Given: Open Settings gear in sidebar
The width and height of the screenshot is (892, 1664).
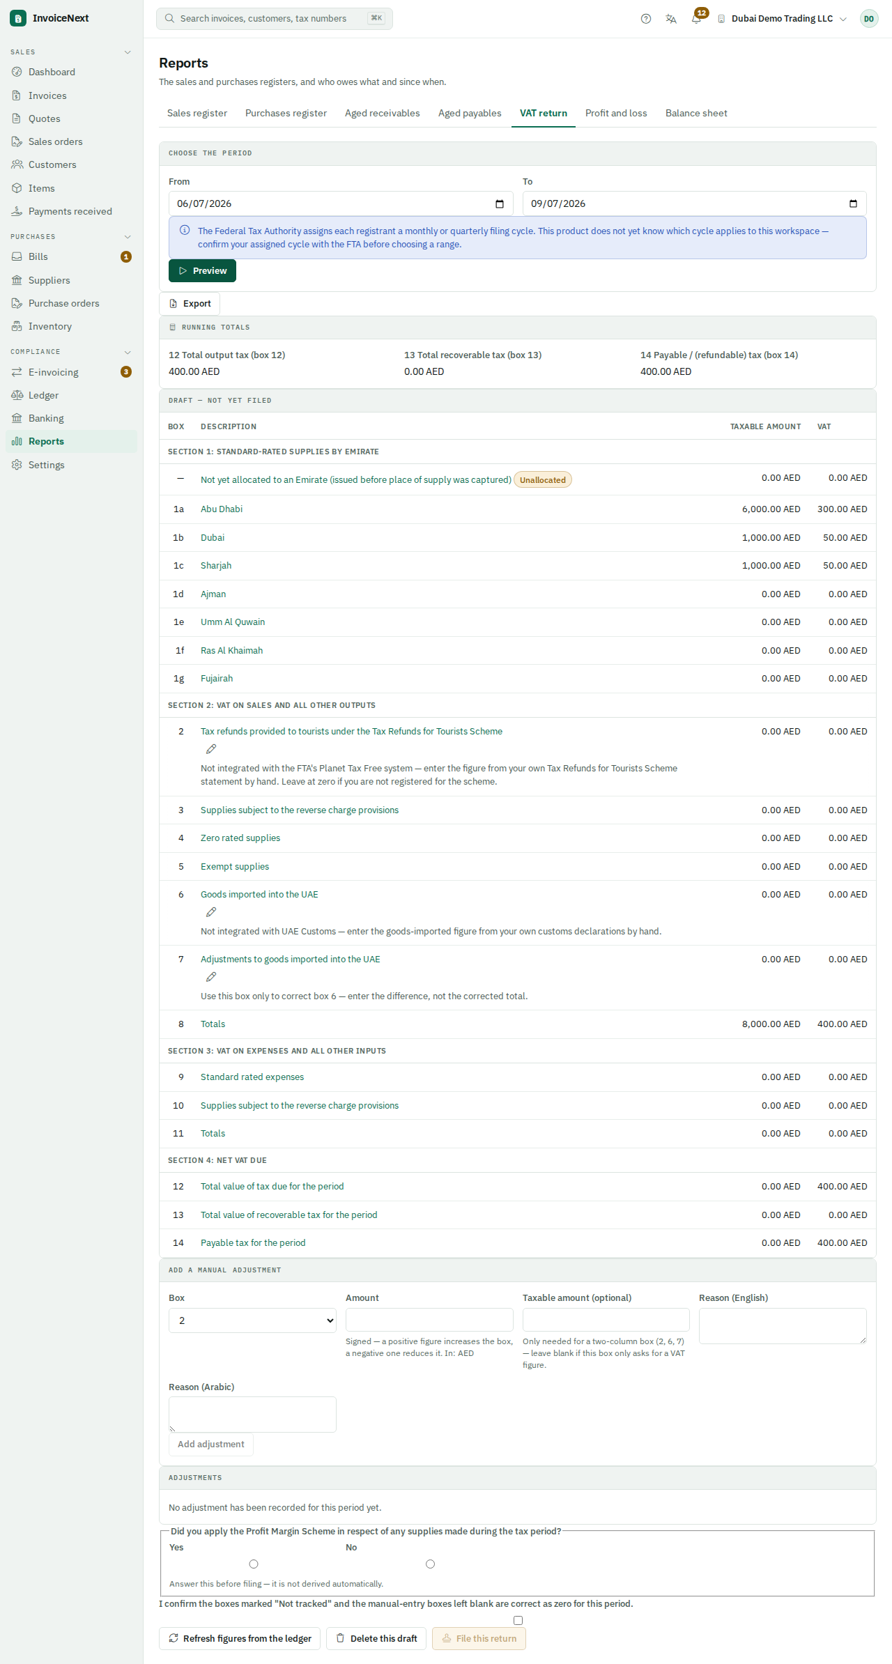Looking at the screenshot, I should [x=71, y=465].
